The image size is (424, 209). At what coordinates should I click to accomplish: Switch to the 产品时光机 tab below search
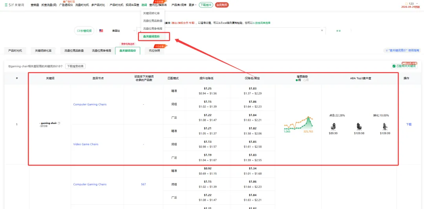coord(15,51)
